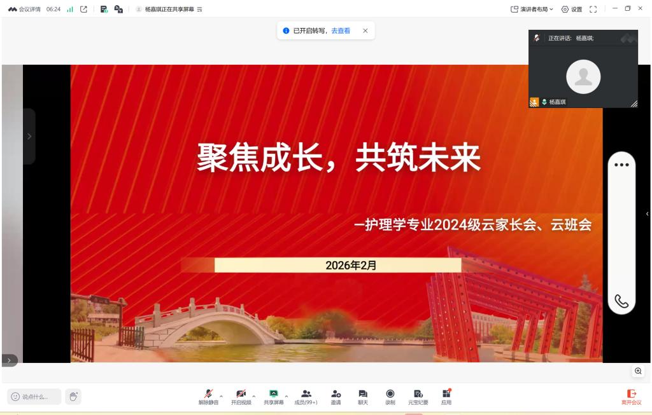
Task: Expand video options arrow beside 开启视频
Action: coord(254,396)
